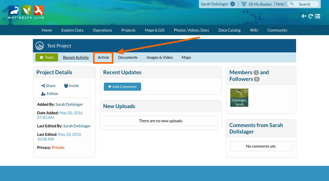
Task: Open the Explore Data menu
Action: [x=72, y=30]
